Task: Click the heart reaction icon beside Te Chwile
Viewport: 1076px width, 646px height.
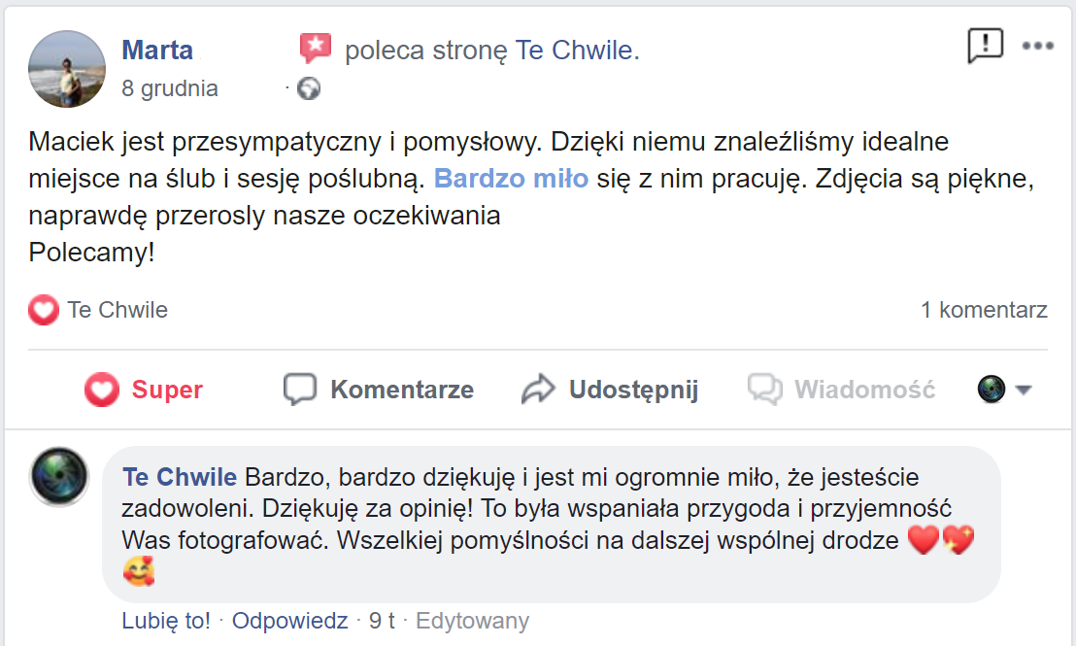Action: (x=44, y=311)
